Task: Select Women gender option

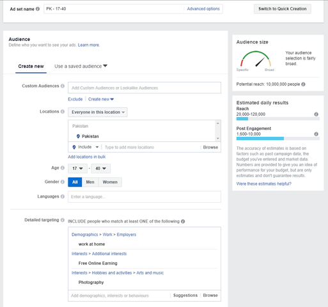Action: click(110, 182)
